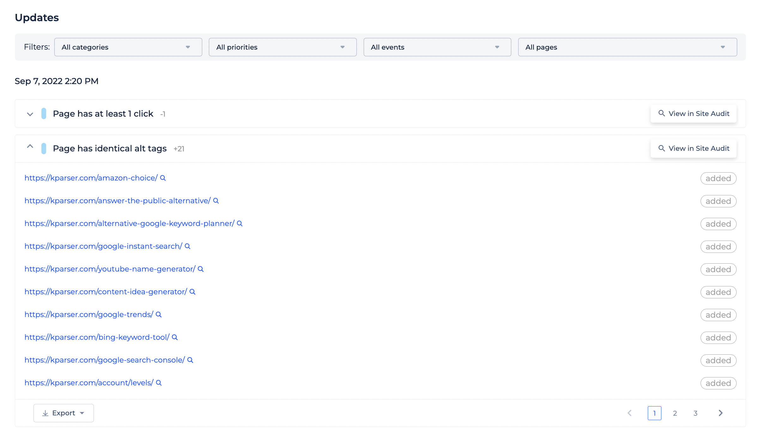Image resolution: width=759 pixels, height=440 pixels.
Task: Go to previous page arrow in pagination
Action: pos(629,413)
